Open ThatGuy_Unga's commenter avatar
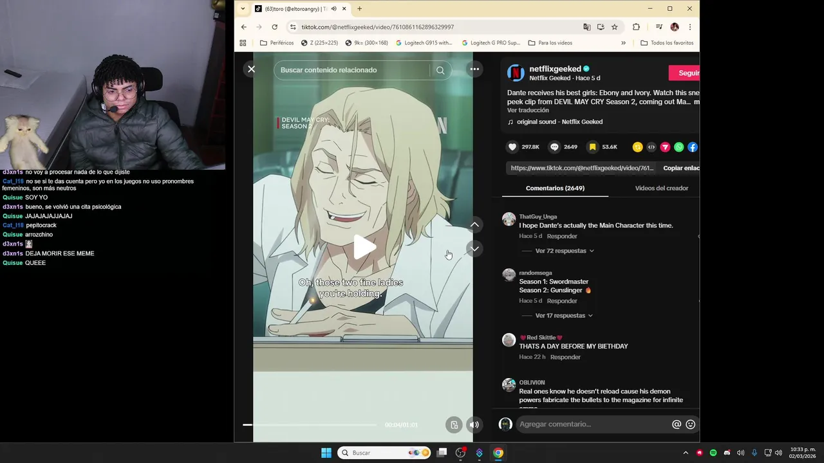824x463 pixels. (509, 219)
